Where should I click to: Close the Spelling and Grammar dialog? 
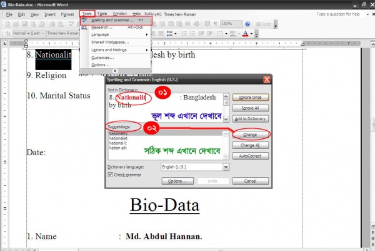pyautogui.click(x=267, y=79)
